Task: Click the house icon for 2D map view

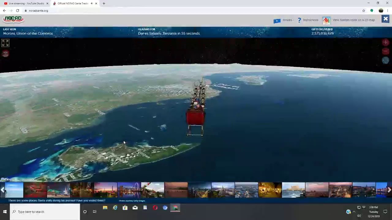Action: click(326, 20)
